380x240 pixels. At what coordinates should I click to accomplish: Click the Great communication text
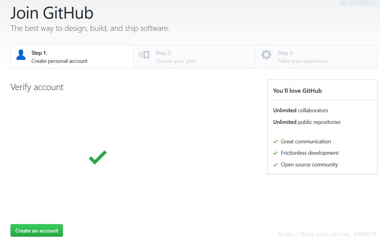306,142
